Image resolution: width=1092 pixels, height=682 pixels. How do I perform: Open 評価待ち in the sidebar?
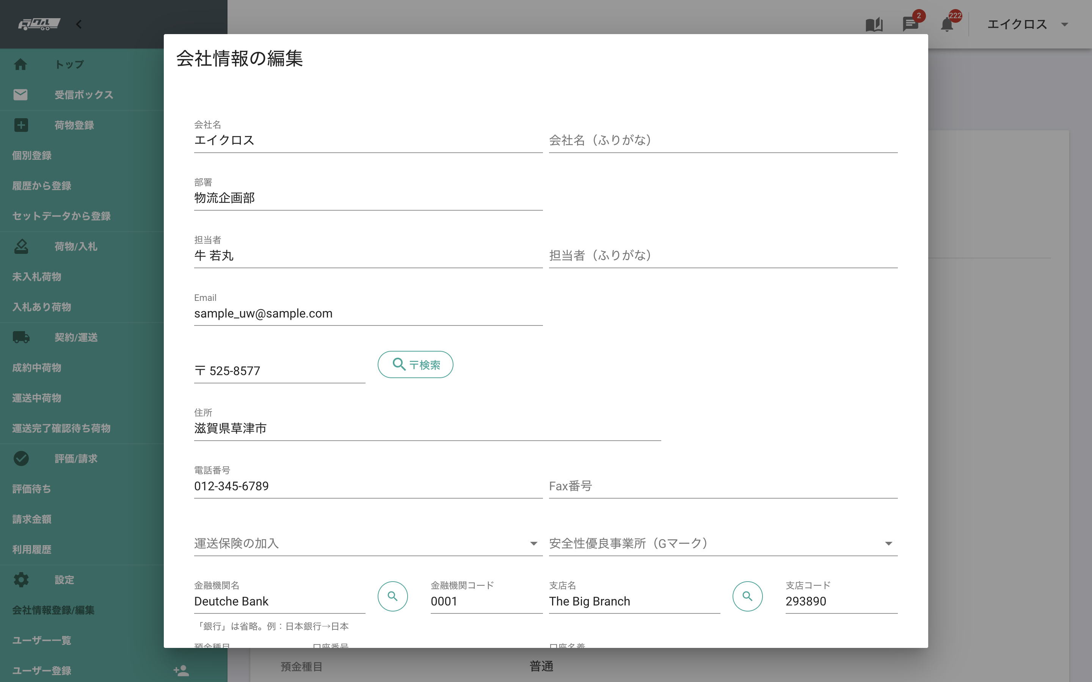tap(31, 489)
